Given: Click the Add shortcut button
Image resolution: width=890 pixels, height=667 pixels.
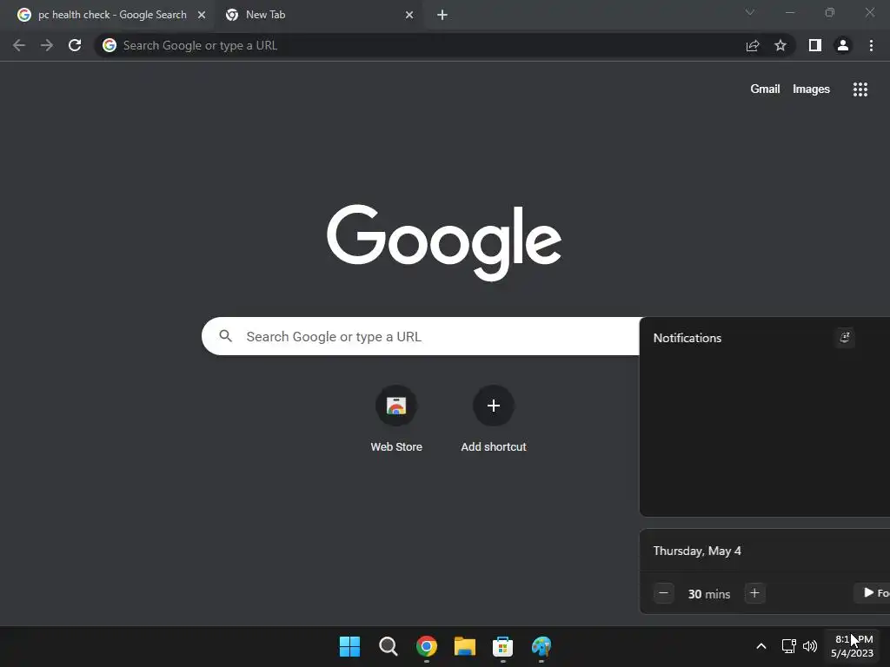Looking at the screenshot, I should (494, 419).
